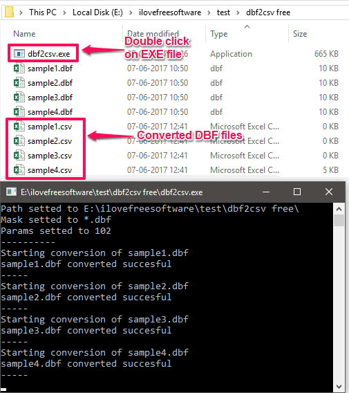Click sample1.dbf date modified cell
Viewport: 349px width, 393px height.
[x=158, y=68]
